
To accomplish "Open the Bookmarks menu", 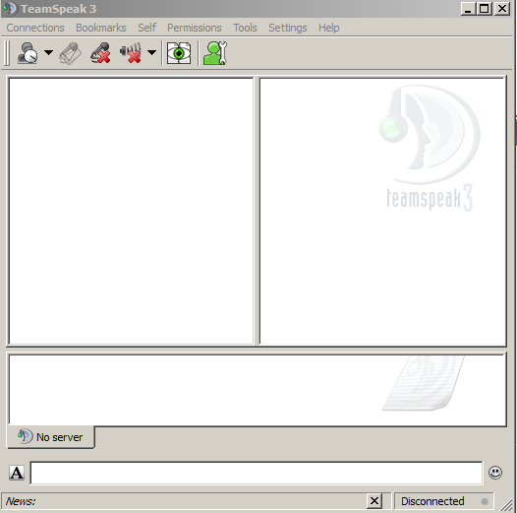I will click(101, 28).
